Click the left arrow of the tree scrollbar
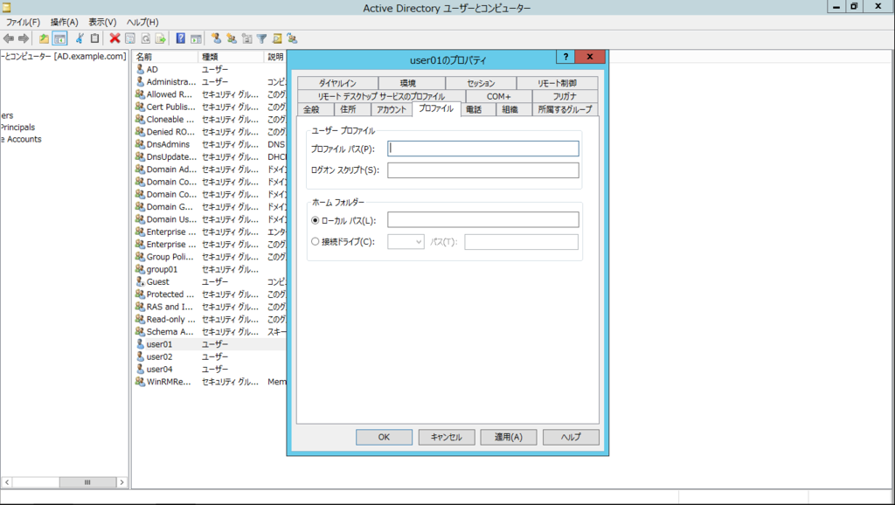This screenshot has width=895, height=505. (x=7, y=482)
